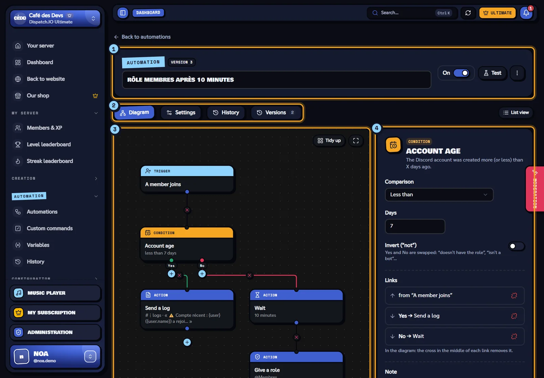Click the fullscreen diagram icon
The width and height of the screenshot is (544, 378).
tap(356, 141)
